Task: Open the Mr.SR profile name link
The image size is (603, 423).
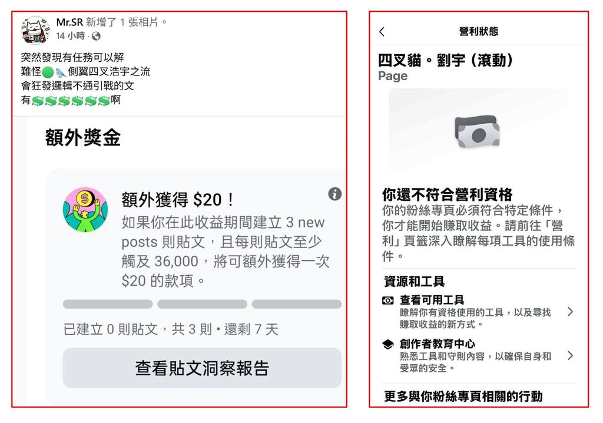Action: coord(69,22)
